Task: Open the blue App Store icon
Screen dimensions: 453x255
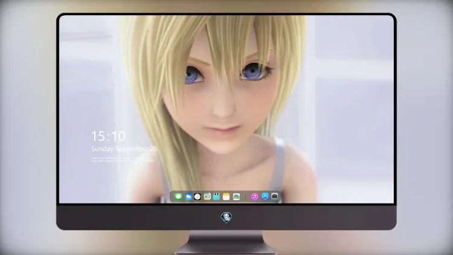Action: [265, 196]
